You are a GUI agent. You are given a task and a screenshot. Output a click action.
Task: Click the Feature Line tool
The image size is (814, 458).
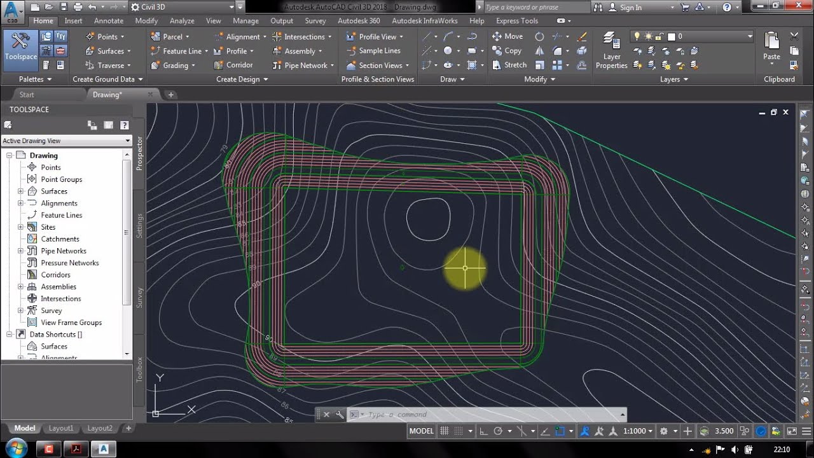179,51
